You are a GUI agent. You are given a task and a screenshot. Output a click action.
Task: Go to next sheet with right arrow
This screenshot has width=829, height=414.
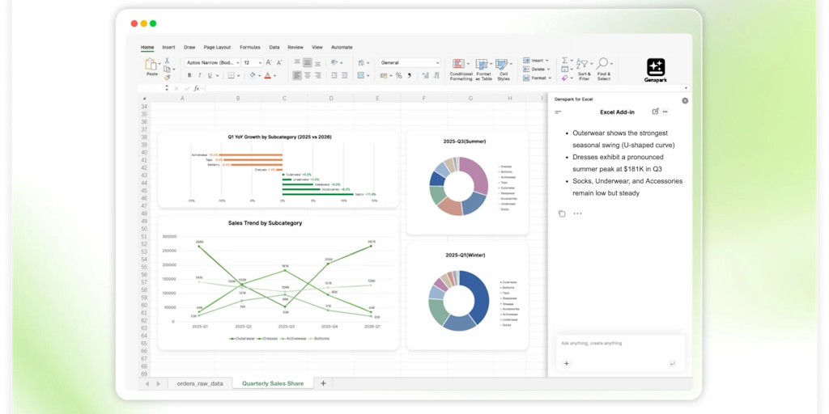pyautogui.click(x=158, y=383)
